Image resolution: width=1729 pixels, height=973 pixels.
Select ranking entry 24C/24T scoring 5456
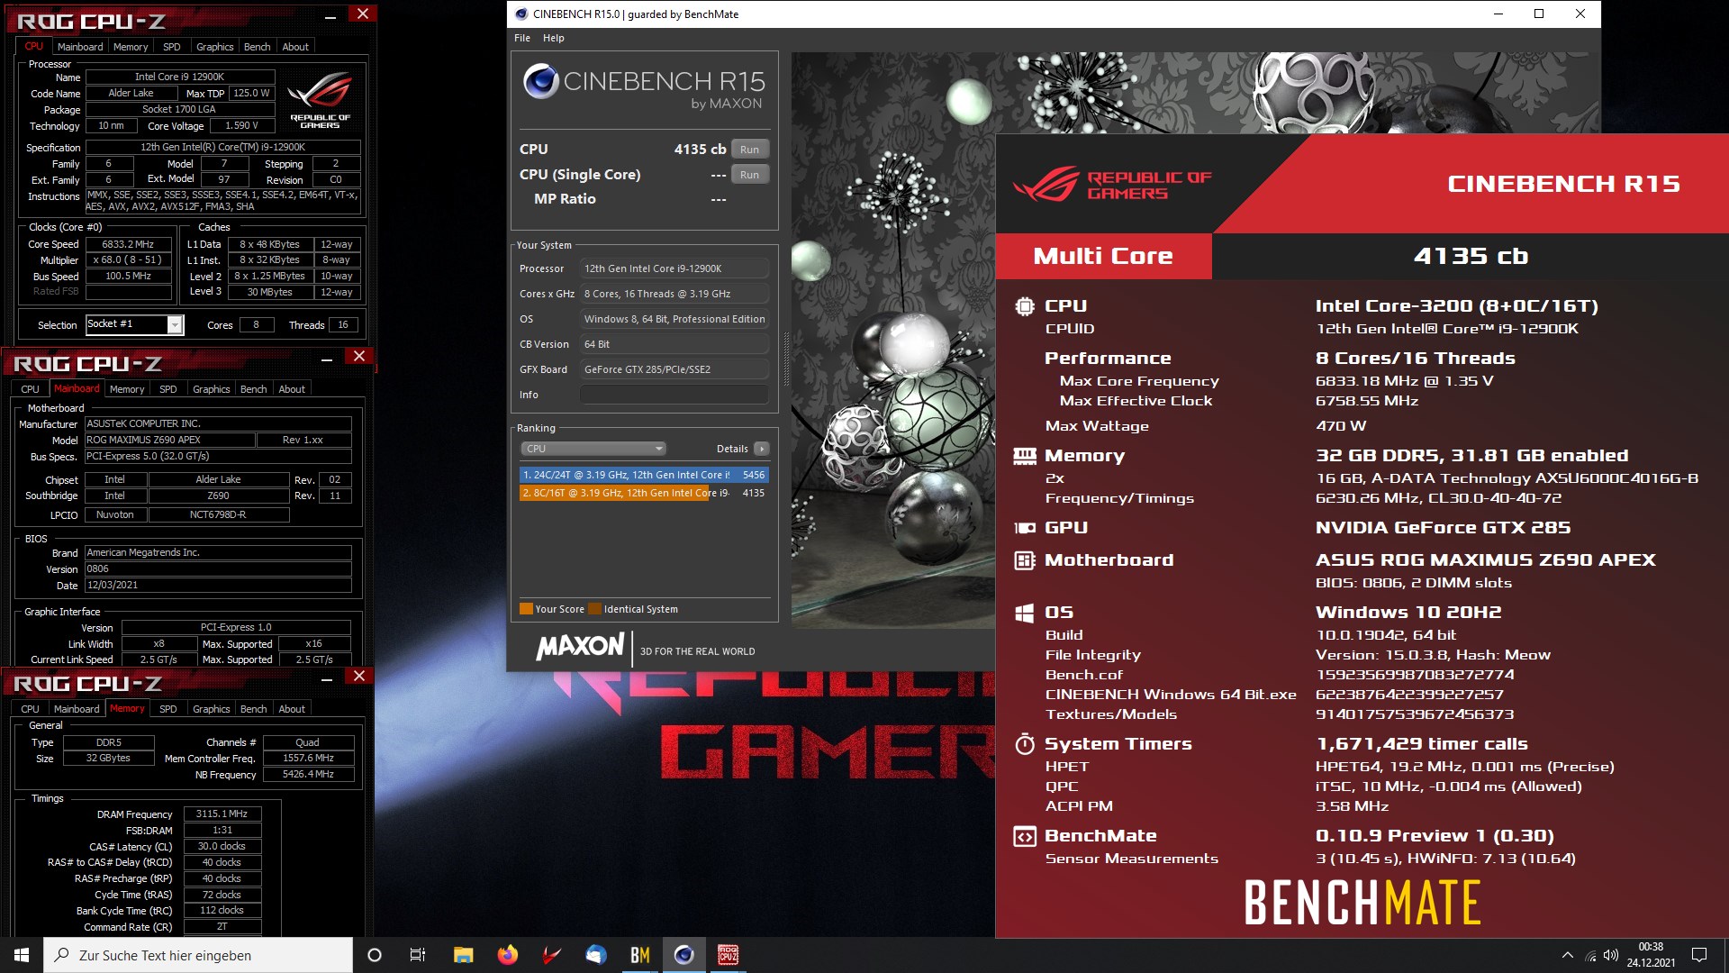click(644, 475)
